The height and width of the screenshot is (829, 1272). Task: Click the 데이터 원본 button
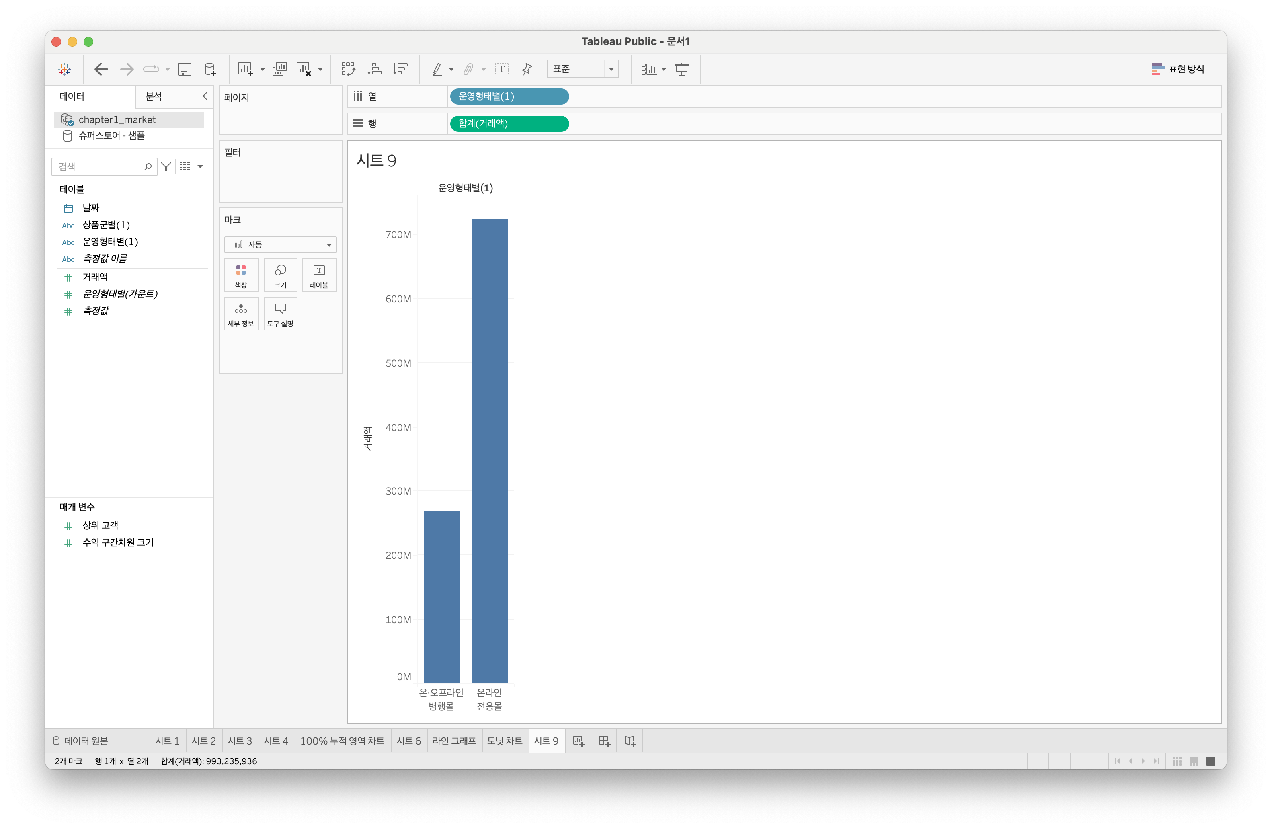[x=81, y=741]
